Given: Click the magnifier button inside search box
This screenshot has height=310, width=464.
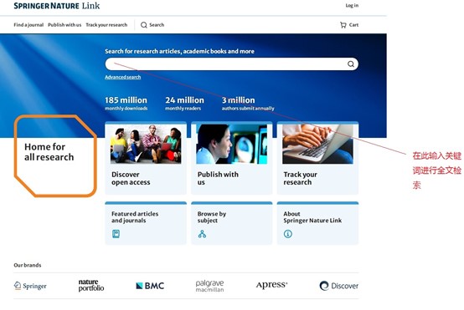Looking at the screenshot, I should [x=351, y=64].
